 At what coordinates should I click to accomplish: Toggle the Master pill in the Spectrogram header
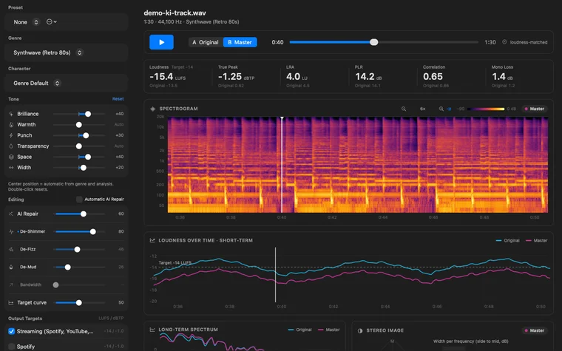535,109
